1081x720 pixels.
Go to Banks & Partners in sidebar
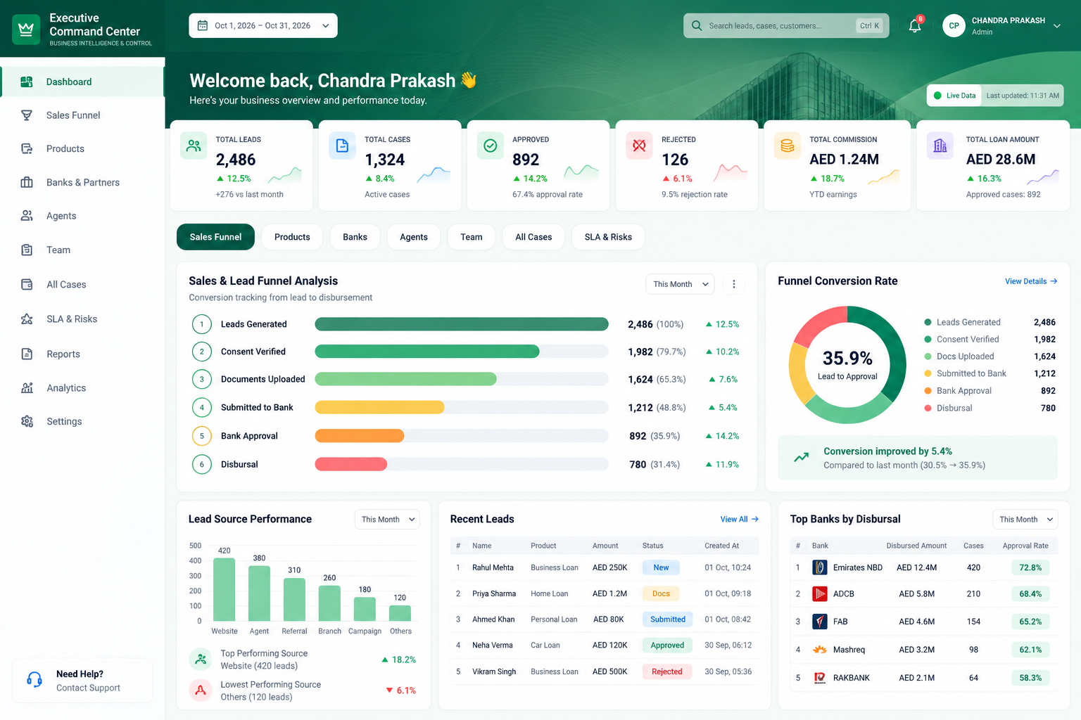[x=82, y=182]
